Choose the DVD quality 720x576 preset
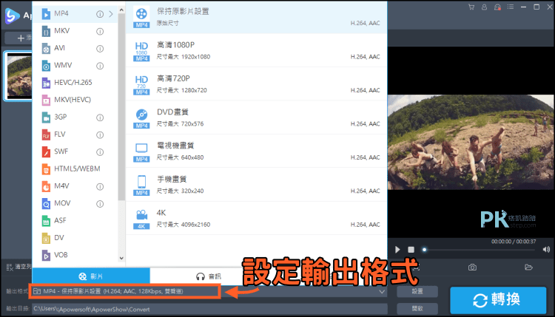The height and width of the screenshot is (317, 555). pos(256,118)
